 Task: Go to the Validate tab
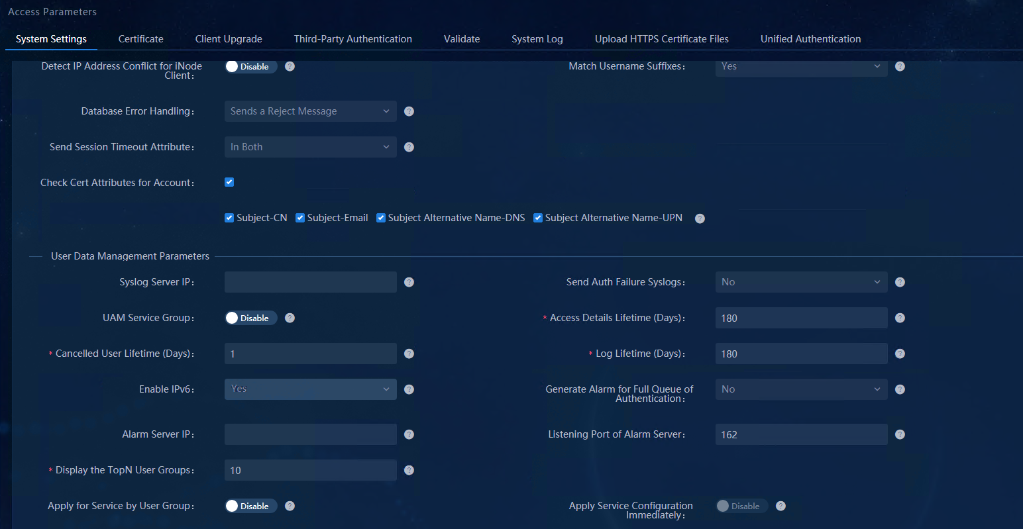point(462,39)
